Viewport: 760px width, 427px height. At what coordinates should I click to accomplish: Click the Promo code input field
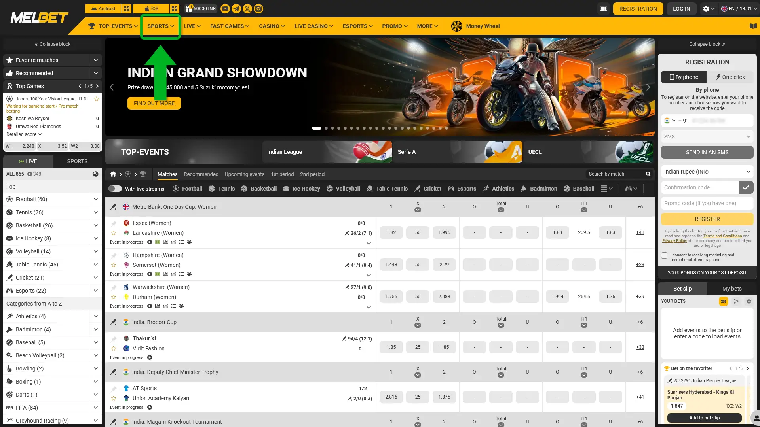707,203
